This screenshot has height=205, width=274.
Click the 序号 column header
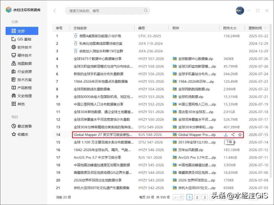[59, 28]
